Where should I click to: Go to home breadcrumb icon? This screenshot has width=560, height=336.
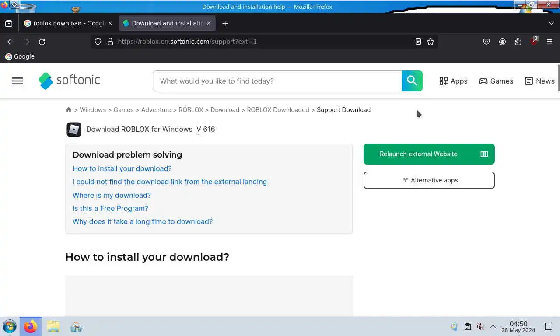pos(69,110)
